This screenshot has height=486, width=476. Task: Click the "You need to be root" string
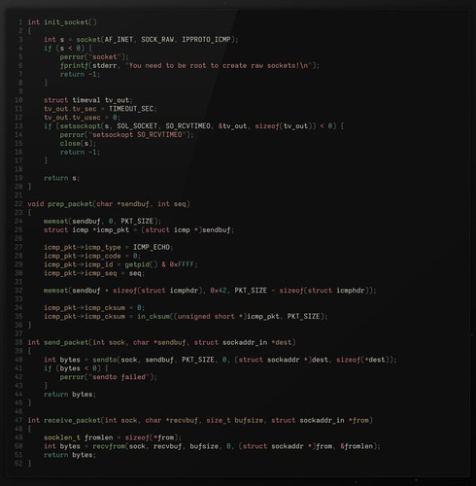pos(219,65)
